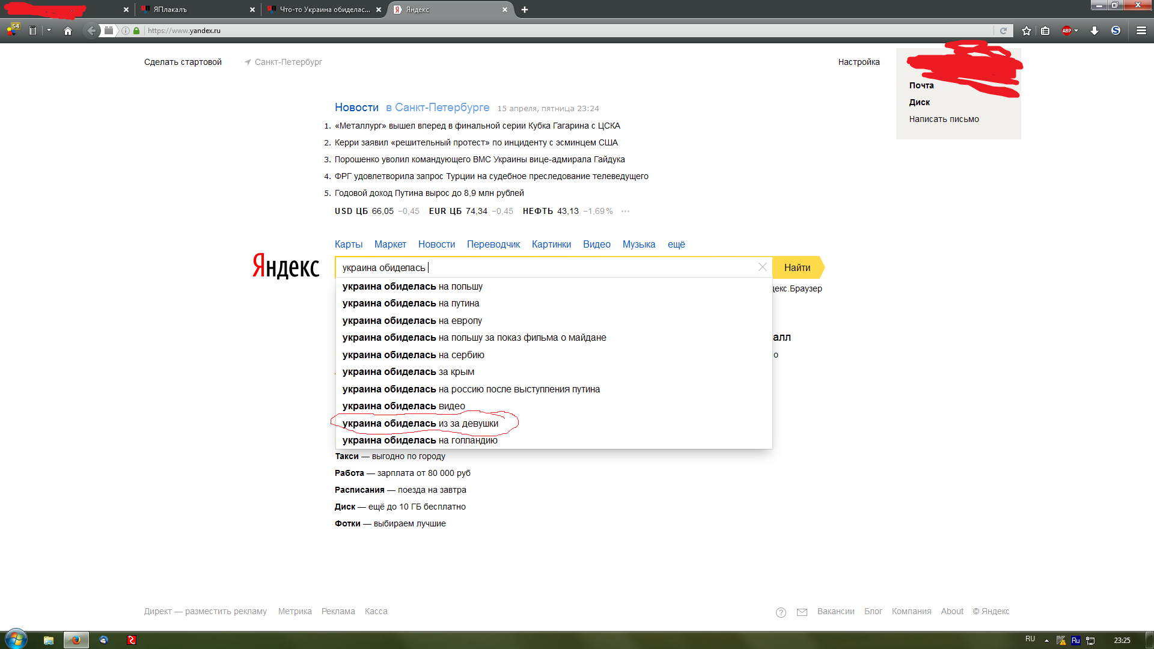
Task: Open the bookmarks list icon
Action: [x=1045, y=31]
